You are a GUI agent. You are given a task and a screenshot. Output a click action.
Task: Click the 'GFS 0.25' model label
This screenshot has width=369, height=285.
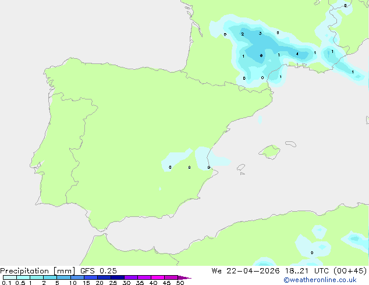98,271
